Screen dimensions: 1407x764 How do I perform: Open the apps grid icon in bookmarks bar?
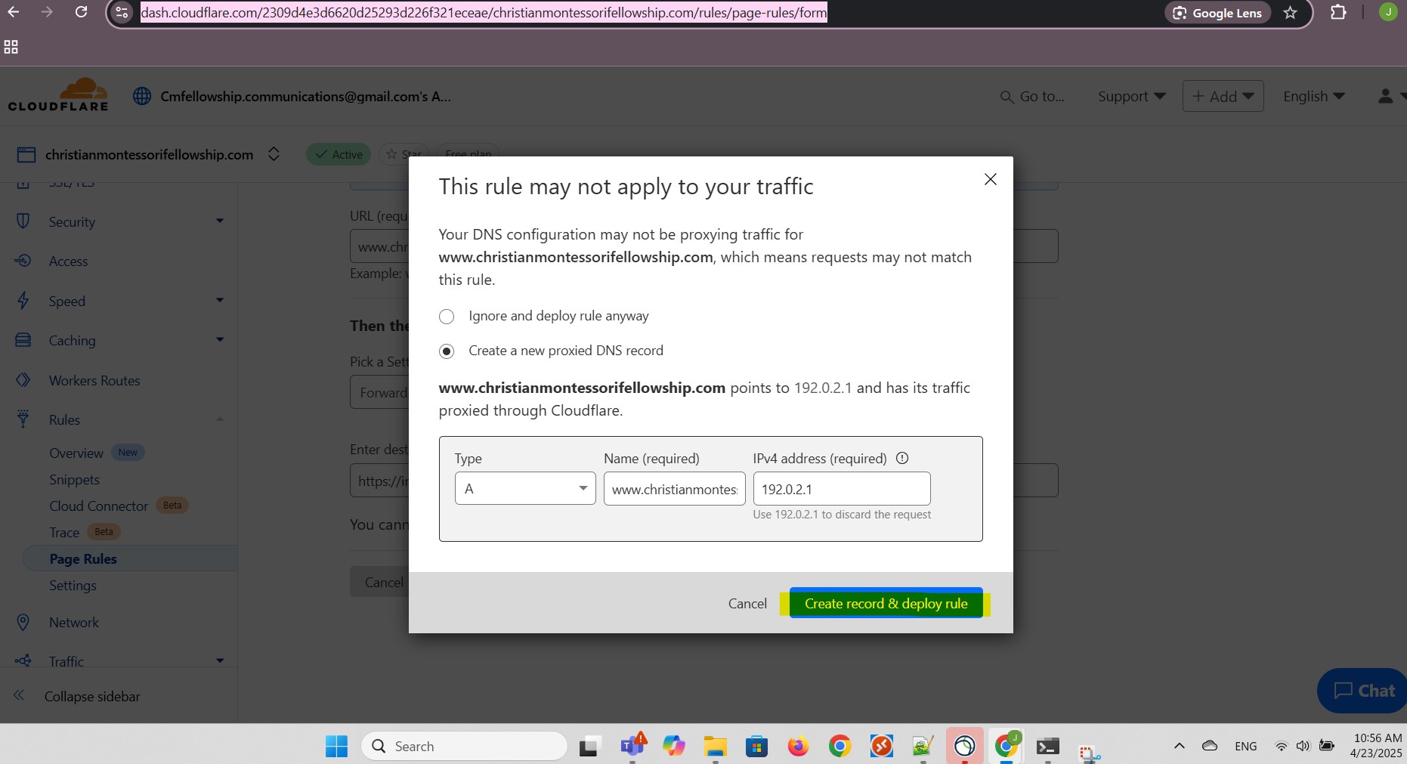[x=11, y=47]
